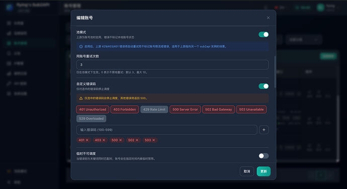Select the 429 Rate Limit chip
The height and width of the screenshot is (189, 347).
[154, 109]
